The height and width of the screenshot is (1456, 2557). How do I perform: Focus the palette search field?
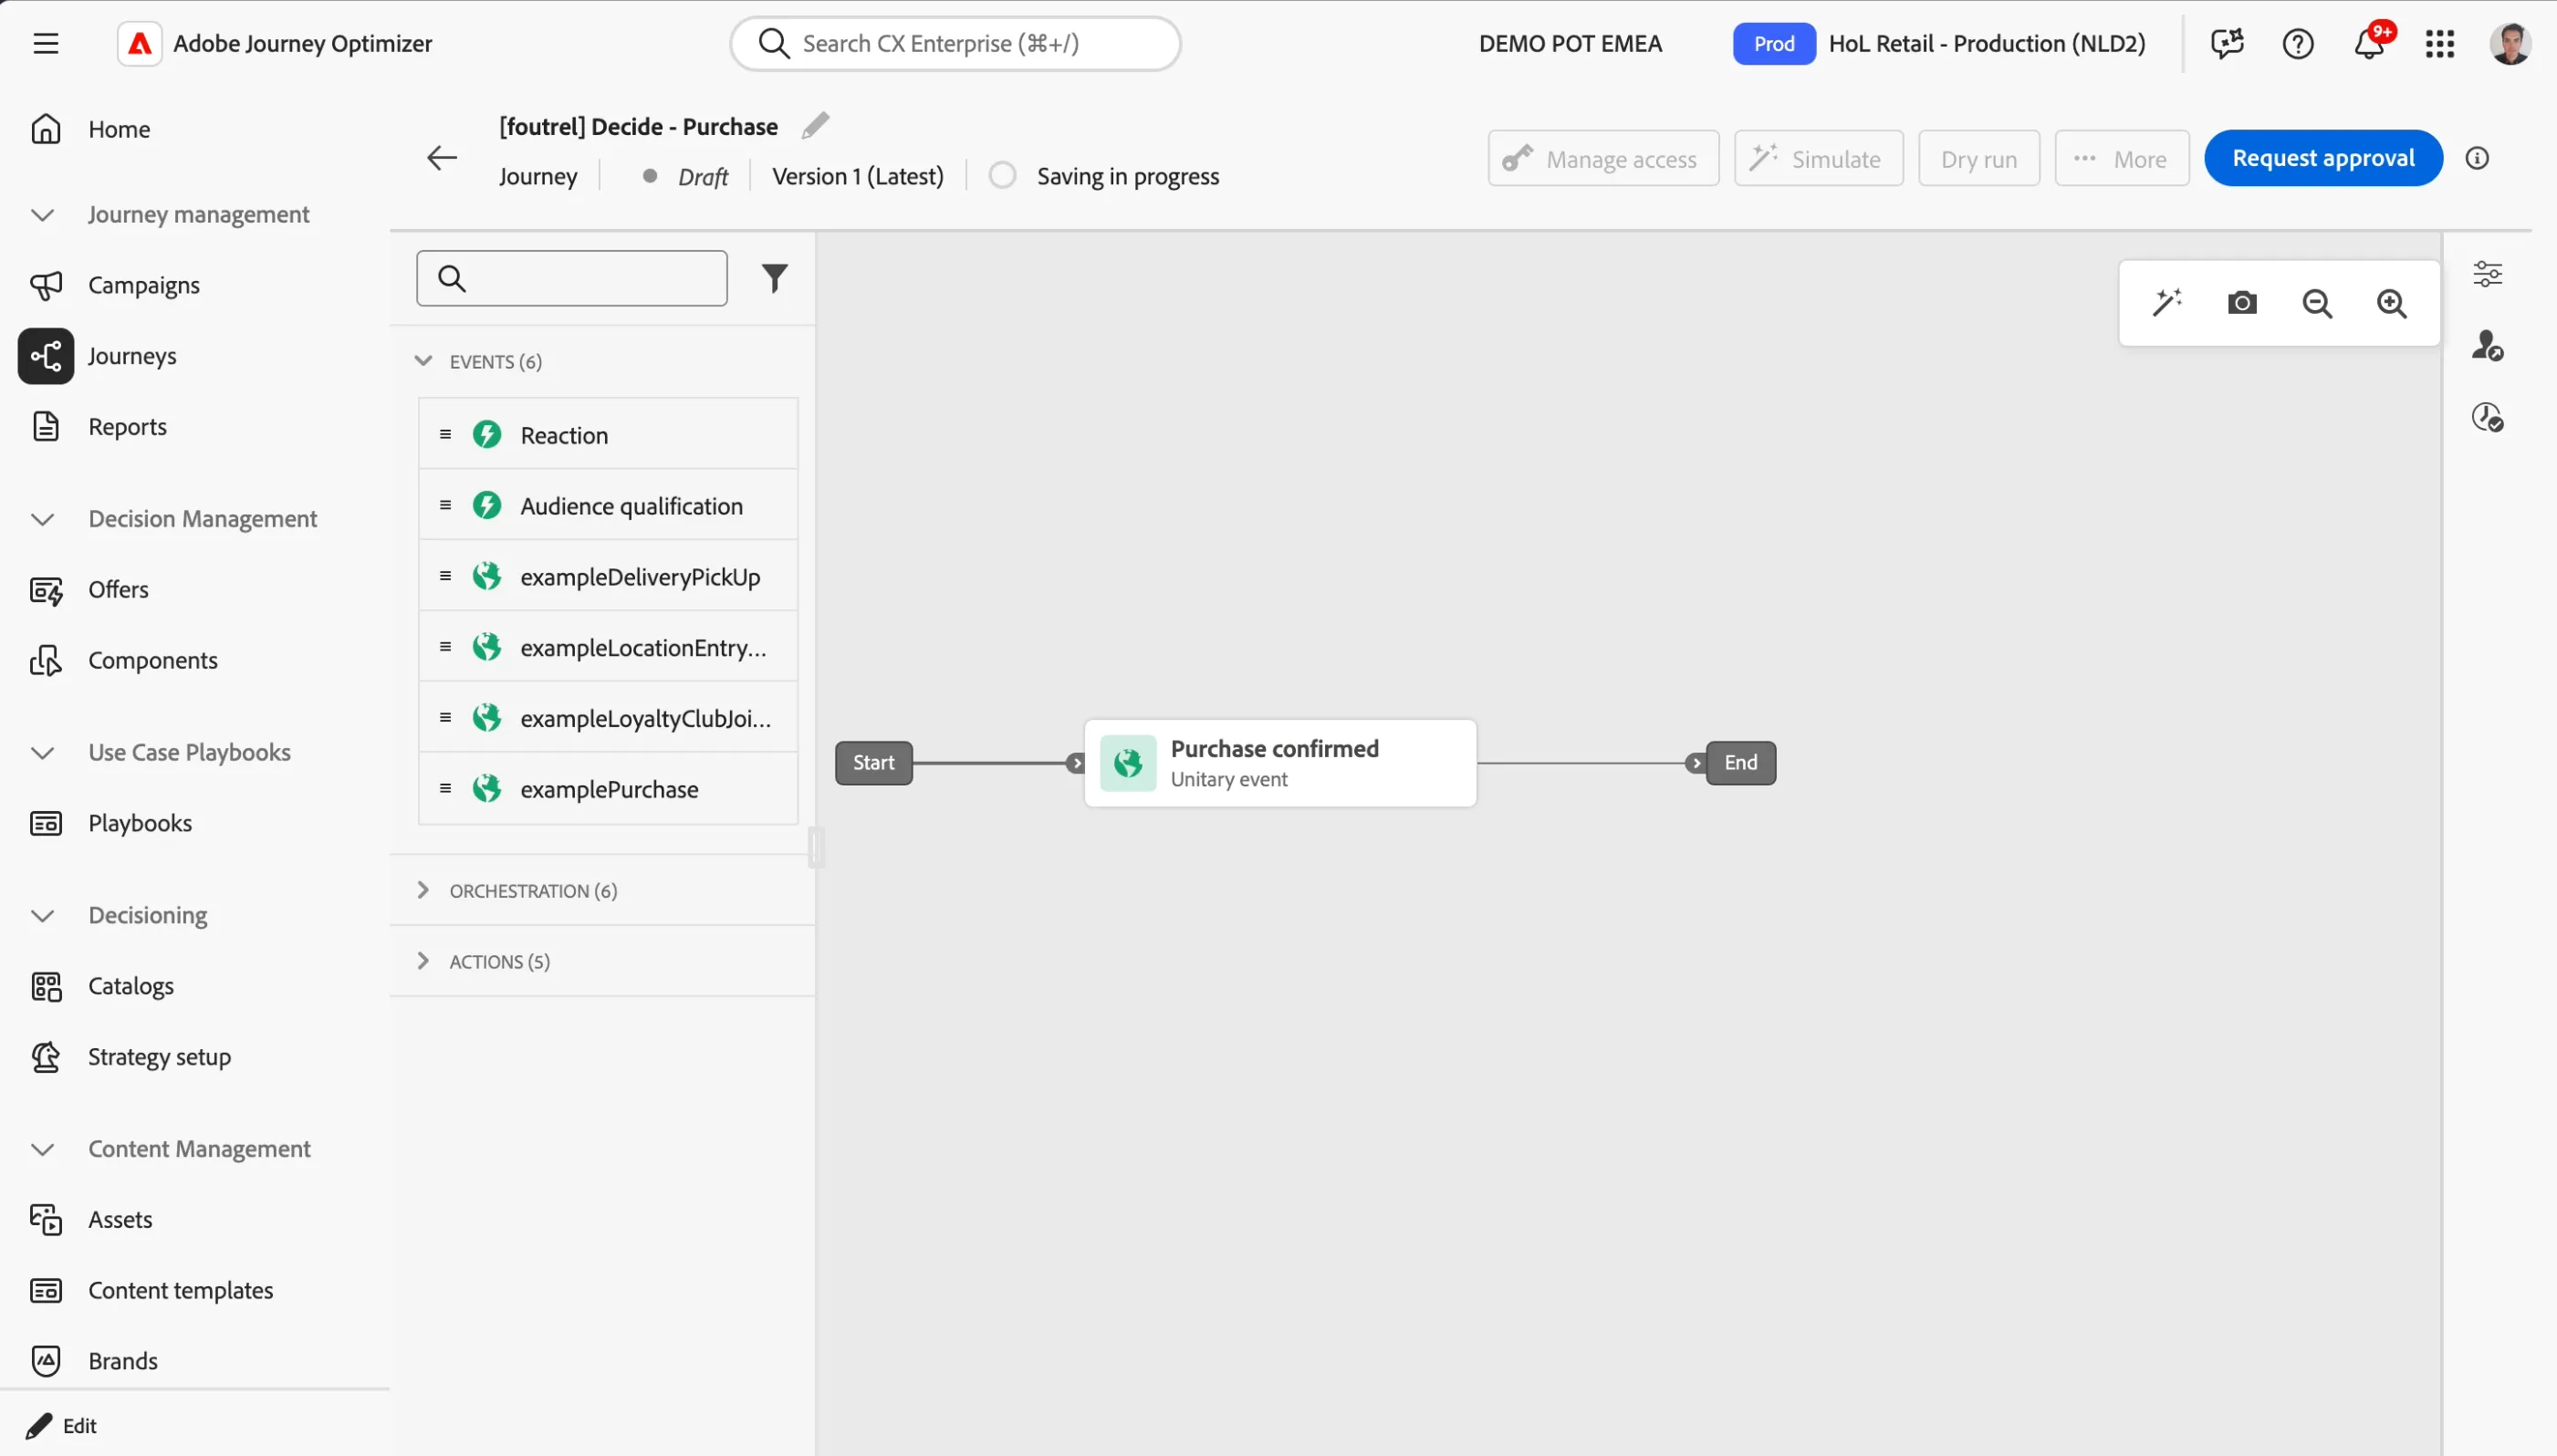tap(572, 278)
